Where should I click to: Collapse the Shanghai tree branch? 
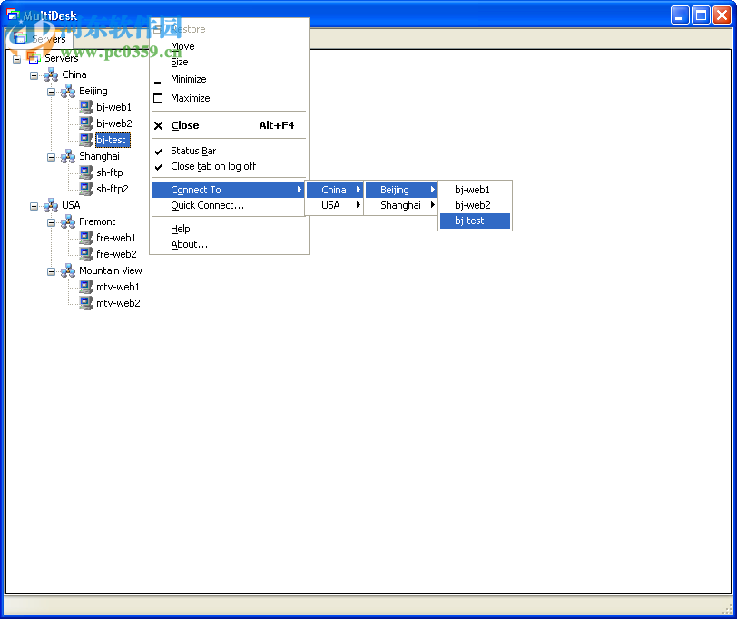[52, 156]
